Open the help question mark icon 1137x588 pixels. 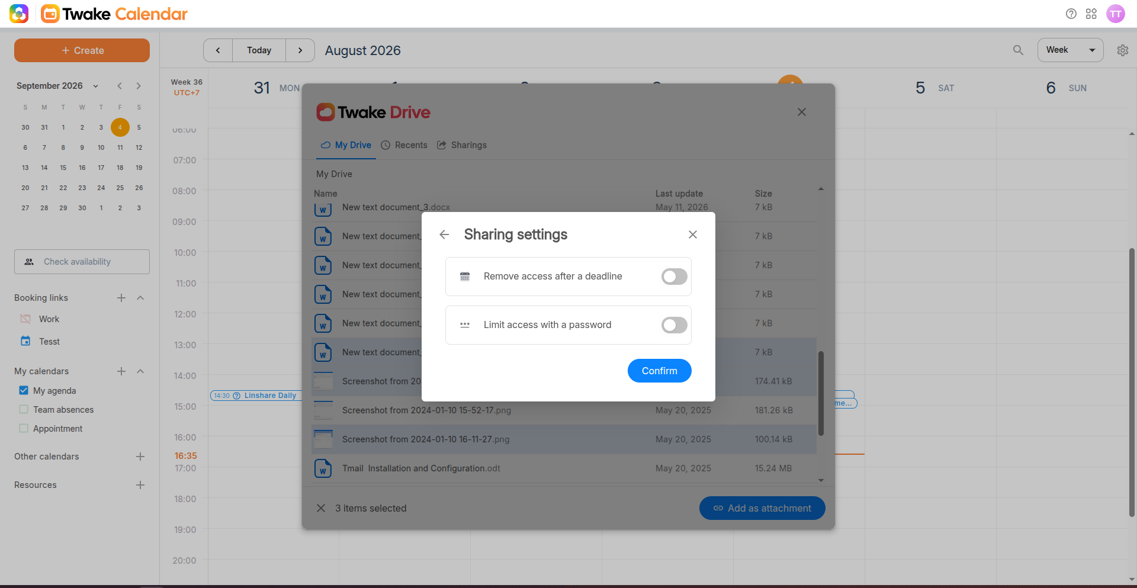tap(1071, 14)
